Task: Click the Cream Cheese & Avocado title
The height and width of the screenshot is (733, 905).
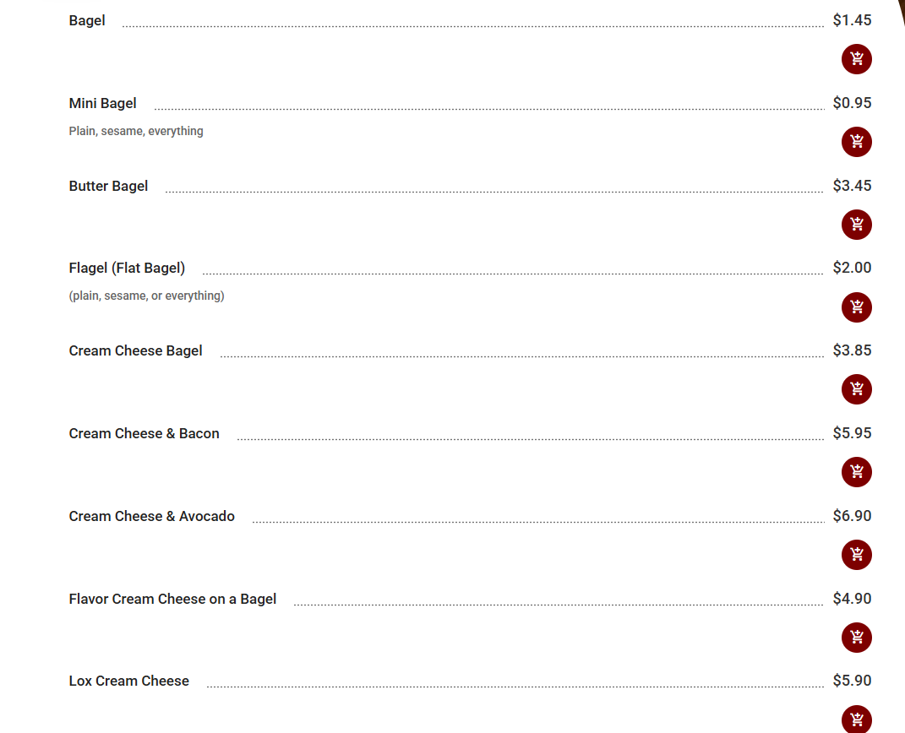Action: (x=151, y=516)
